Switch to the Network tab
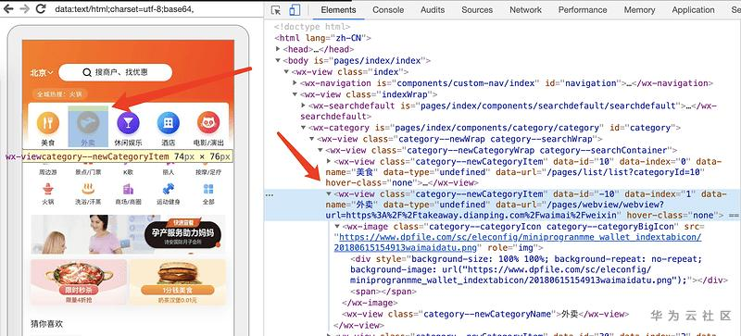The image size is (741, 336). coord(525,10)
